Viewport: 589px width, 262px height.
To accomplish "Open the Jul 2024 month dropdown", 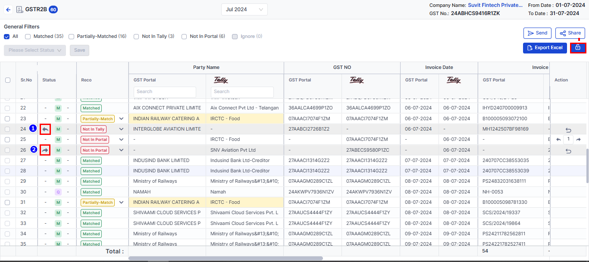I will coord(244,9).
